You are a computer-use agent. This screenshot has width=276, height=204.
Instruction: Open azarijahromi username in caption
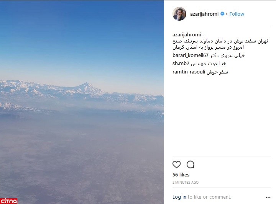tap(187, 34)
